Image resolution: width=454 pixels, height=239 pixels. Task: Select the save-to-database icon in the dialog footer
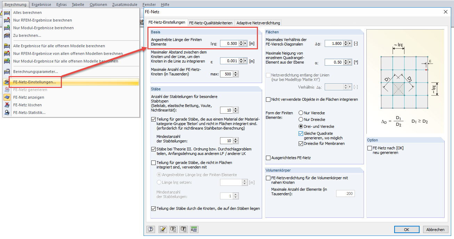pos(173,229)
